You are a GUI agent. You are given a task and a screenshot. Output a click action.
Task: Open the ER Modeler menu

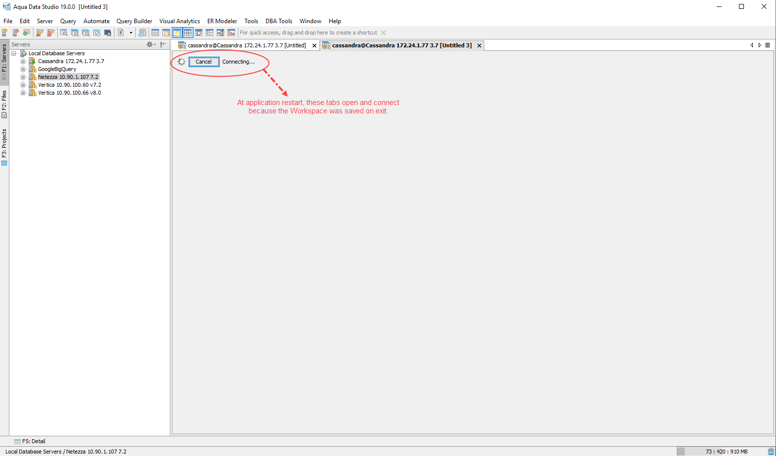point(222,21)
